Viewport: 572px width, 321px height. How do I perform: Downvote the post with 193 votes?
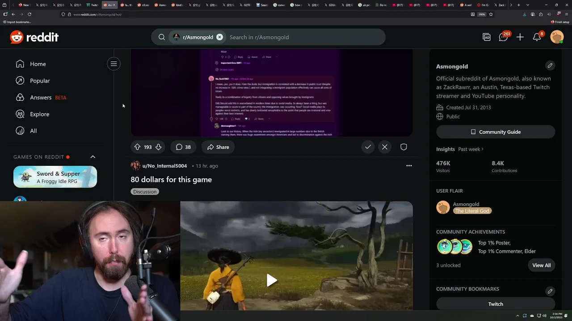pyautogui.click(x=158, y=147)
